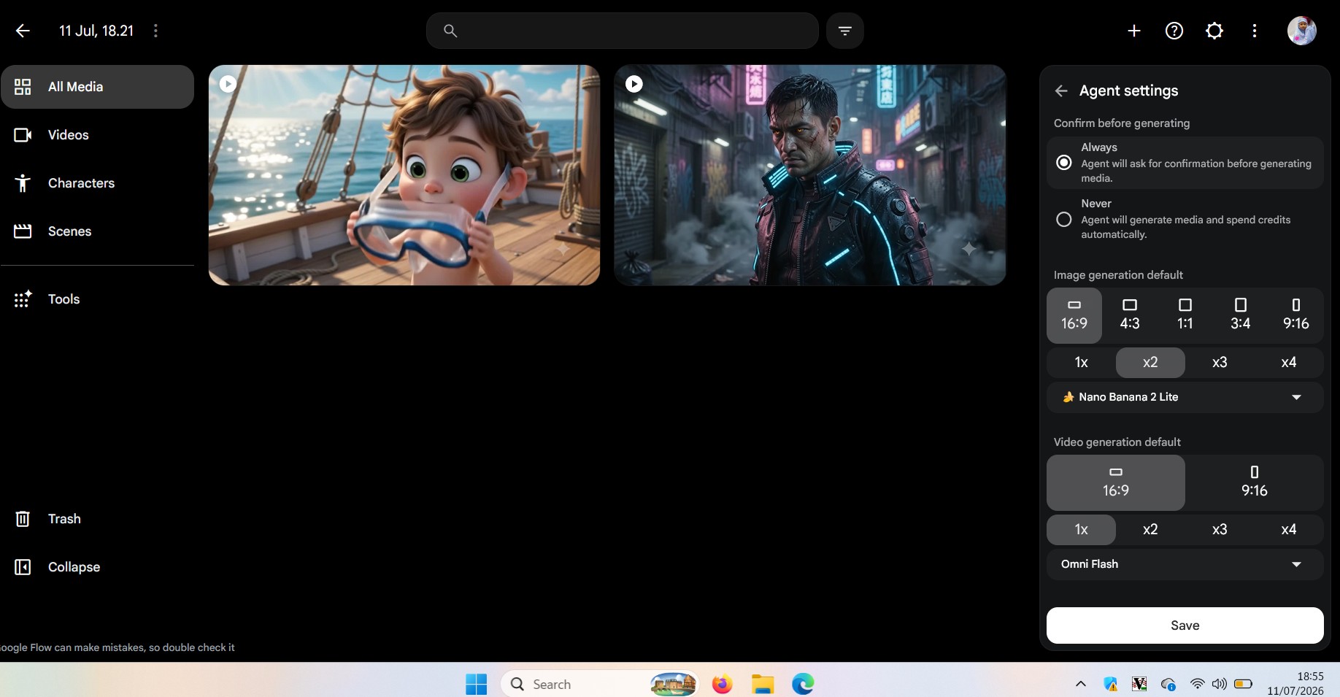Viewport: 1340px width, 697px height.
Task: Open Microsoft Edge from the taskbar
Action: click(803, 684)
